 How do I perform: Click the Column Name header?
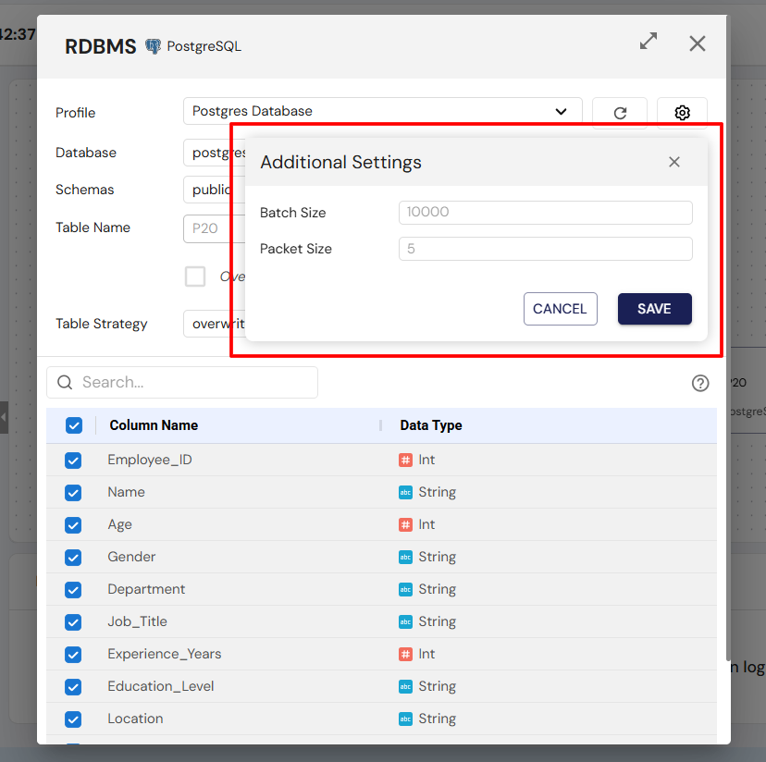[154, 425]
